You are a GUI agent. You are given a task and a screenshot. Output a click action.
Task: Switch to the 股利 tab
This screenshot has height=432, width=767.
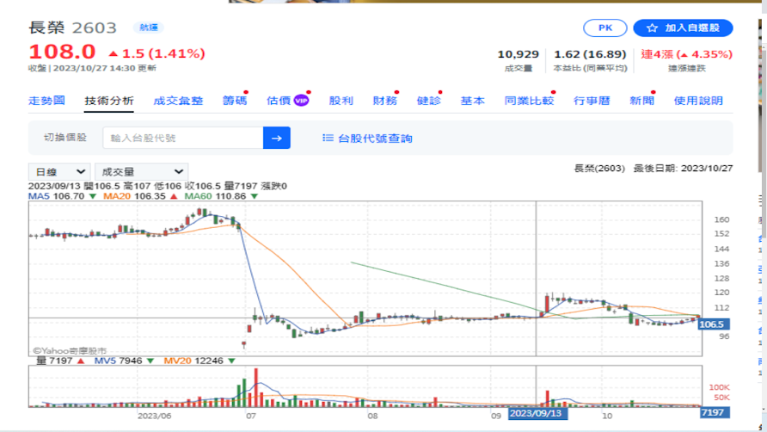pos(341,101)
